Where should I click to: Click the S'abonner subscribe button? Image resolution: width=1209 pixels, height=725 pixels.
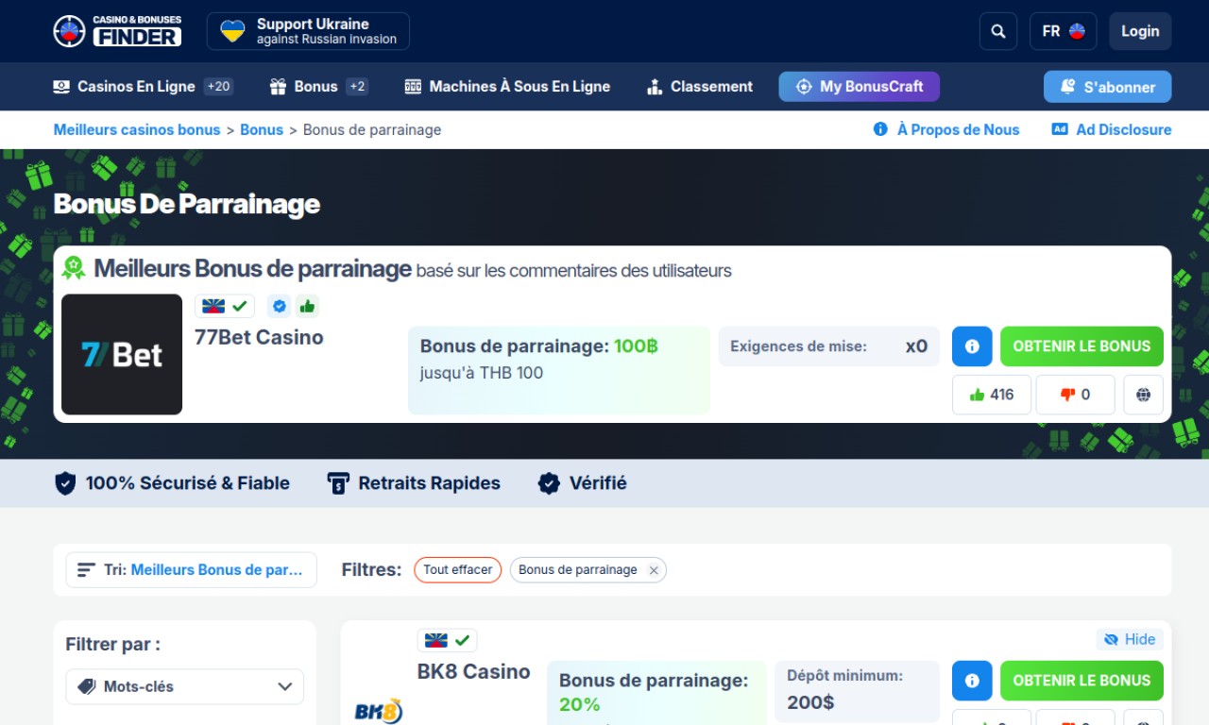pos(1107,87)
